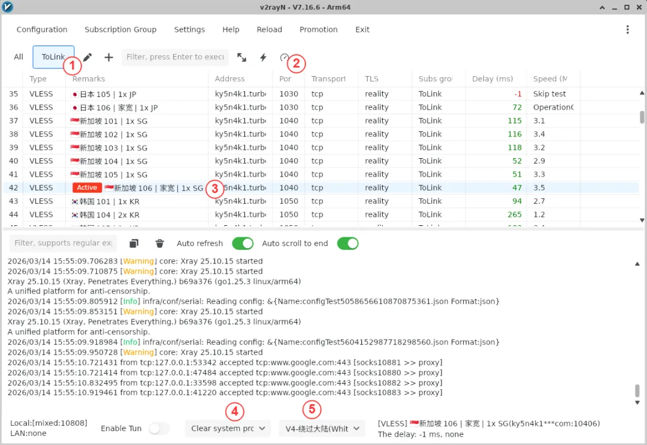Click the log panel scrollbar thumb
The width and height of the screenshot is (647, 445).
click(637, 390)
